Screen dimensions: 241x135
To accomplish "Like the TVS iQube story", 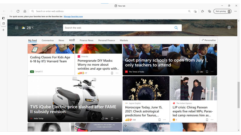I will tap(105, 118).
